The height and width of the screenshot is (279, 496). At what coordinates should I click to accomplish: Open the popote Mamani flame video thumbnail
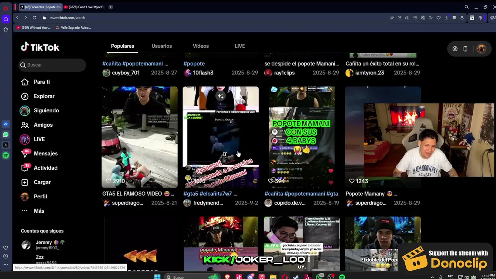(x=220, y=244)
